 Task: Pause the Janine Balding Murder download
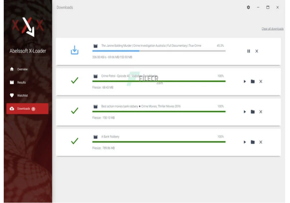point(249,51)
